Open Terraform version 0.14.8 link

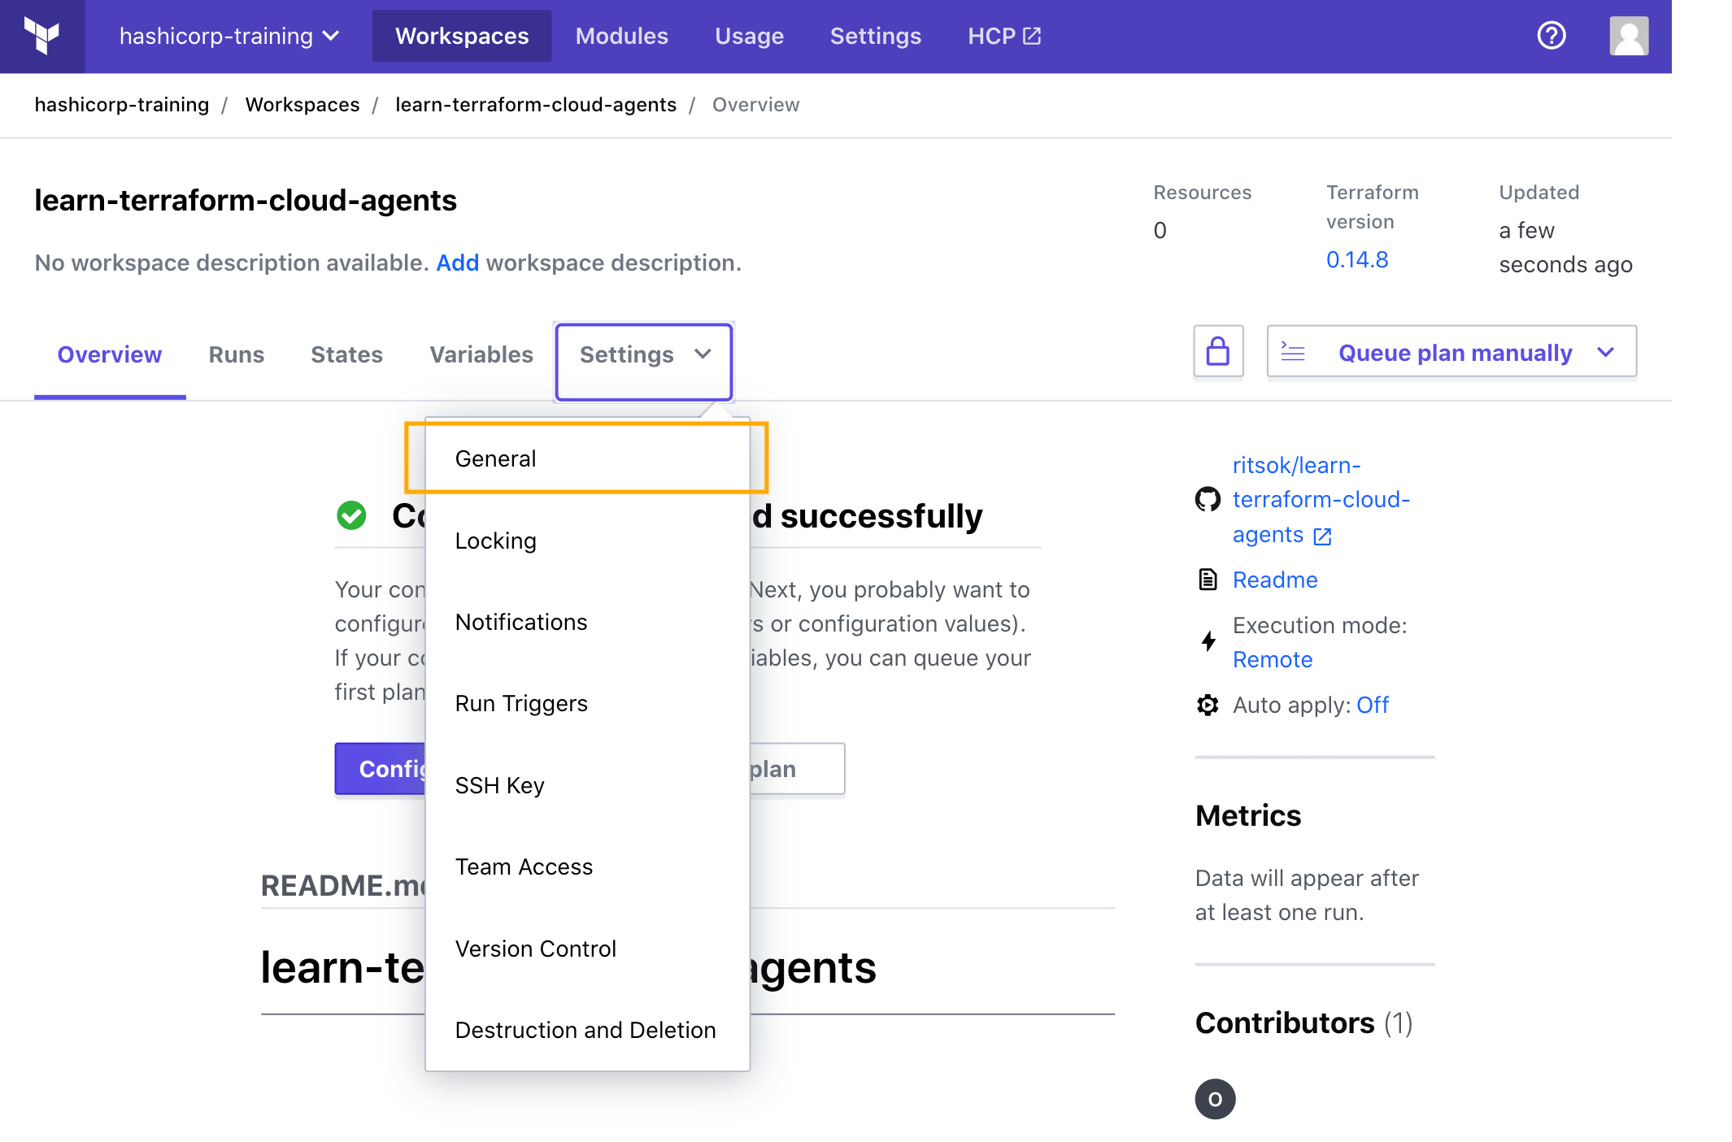[x=1356, y=259]
